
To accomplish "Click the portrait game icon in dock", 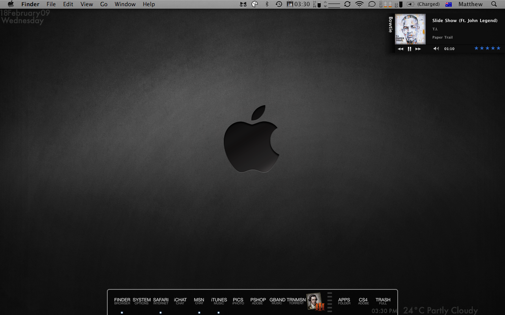I will coord(315,302).
